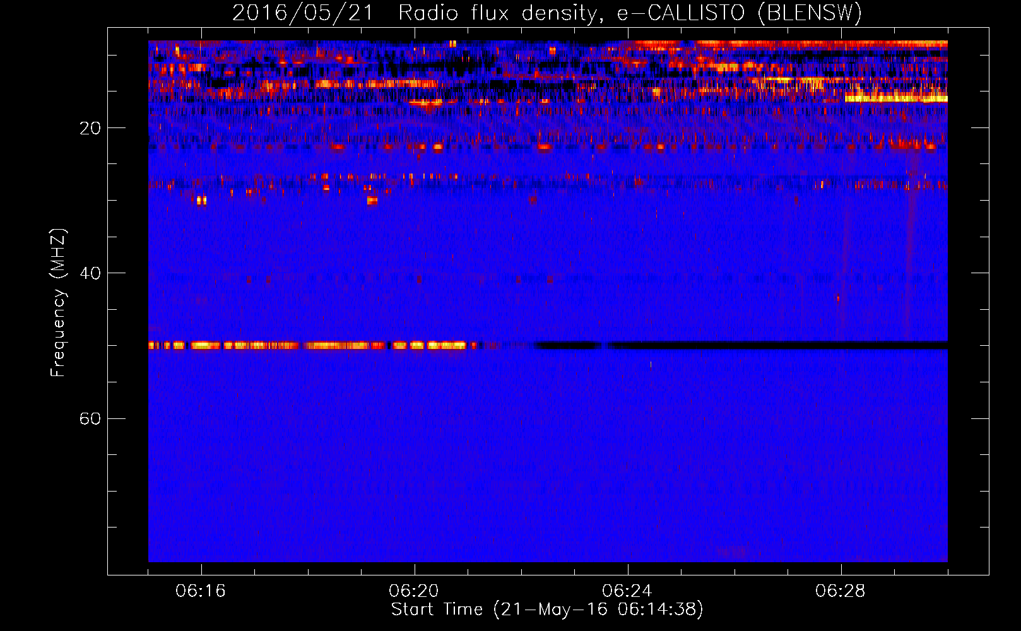Select the 20 MHz frequency tick label
The height and width of the screenshot is (631, 1021).
(90, 128)
